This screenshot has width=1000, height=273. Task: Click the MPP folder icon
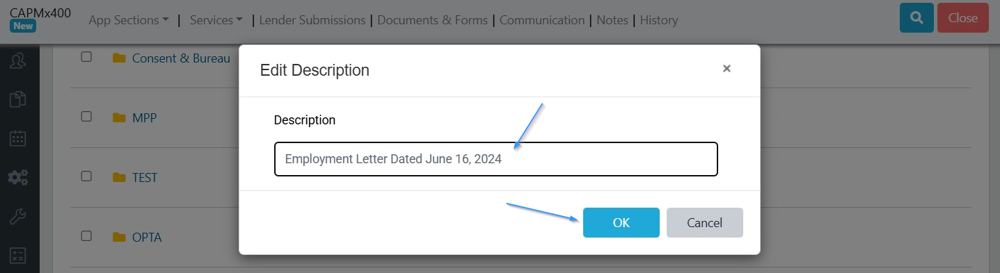coord(119,117)
